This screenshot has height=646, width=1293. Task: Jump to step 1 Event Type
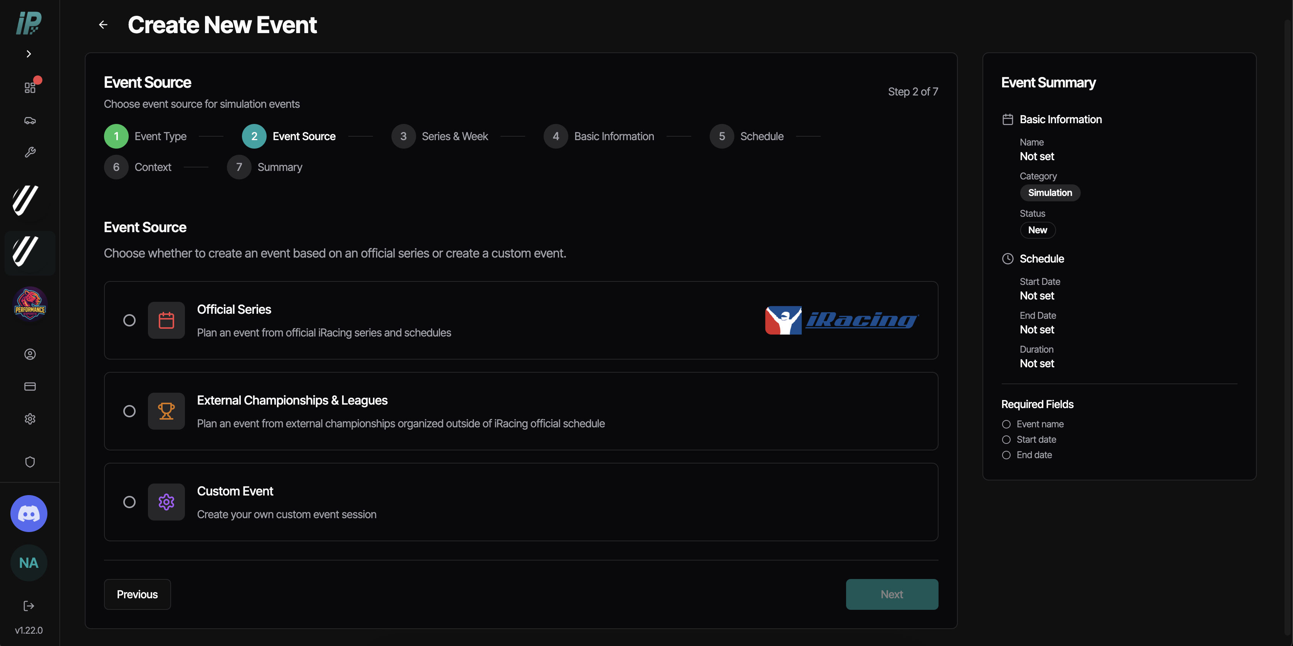(145, 136)
